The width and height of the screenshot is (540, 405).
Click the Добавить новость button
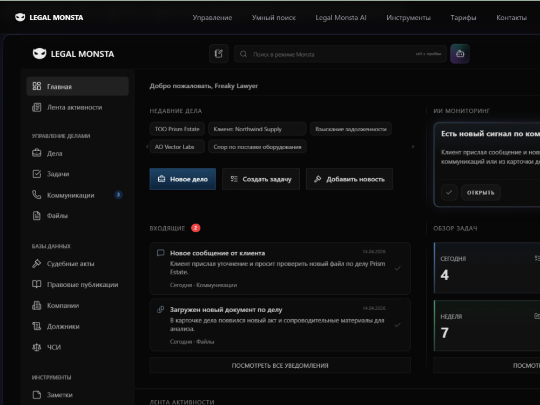(349, 179)
